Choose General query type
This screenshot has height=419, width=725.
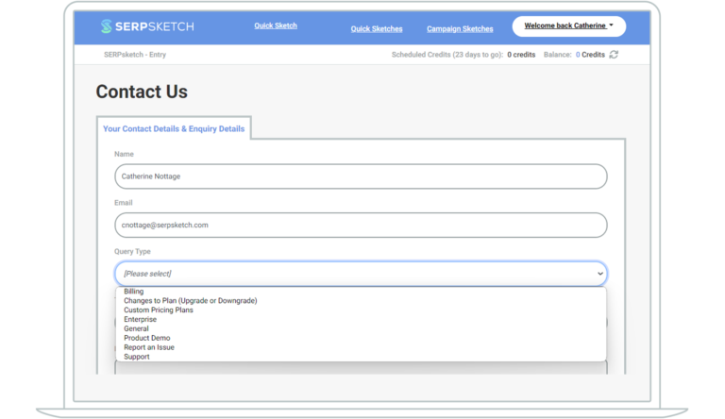coord(361,328)
